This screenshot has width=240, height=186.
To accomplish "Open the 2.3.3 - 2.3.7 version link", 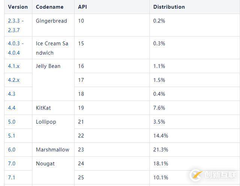I will point(15,25).
